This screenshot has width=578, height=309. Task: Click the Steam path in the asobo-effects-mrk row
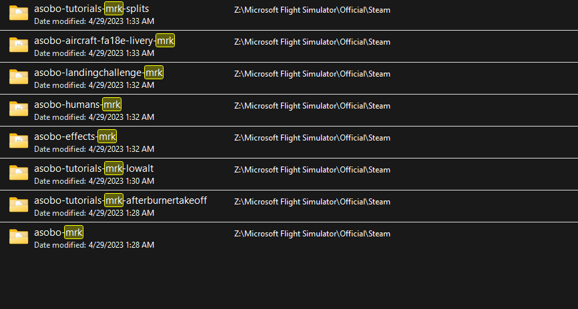(x=312, y=138)
